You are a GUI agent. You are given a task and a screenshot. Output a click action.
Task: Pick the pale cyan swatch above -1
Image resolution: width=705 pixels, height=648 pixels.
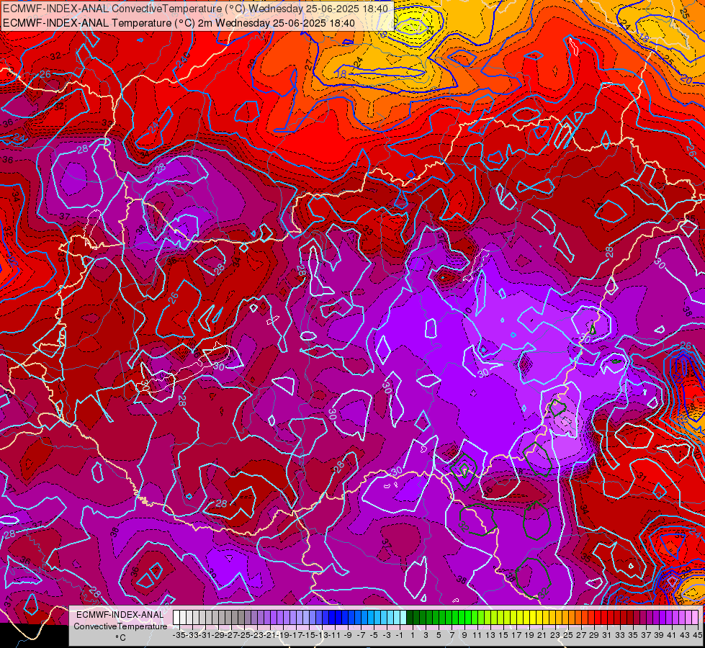pyautogui.click(x=403, y=617)
